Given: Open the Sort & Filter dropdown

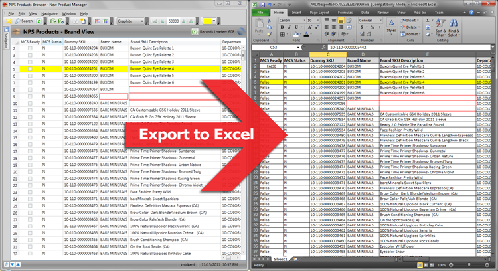Looking at the screenshot, I should (x=440, y=27).
